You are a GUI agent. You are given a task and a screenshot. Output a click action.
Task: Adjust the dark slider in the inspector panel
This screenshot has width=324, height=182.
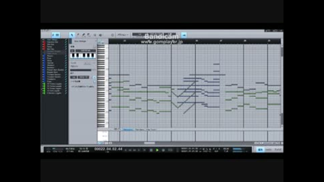(81, 70)
